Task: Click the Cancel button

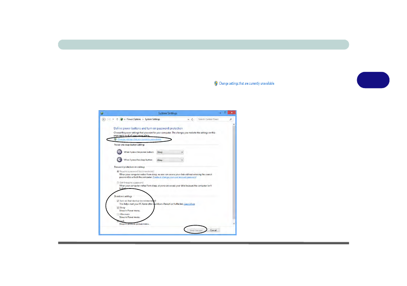Action: (x=213, y=230)
